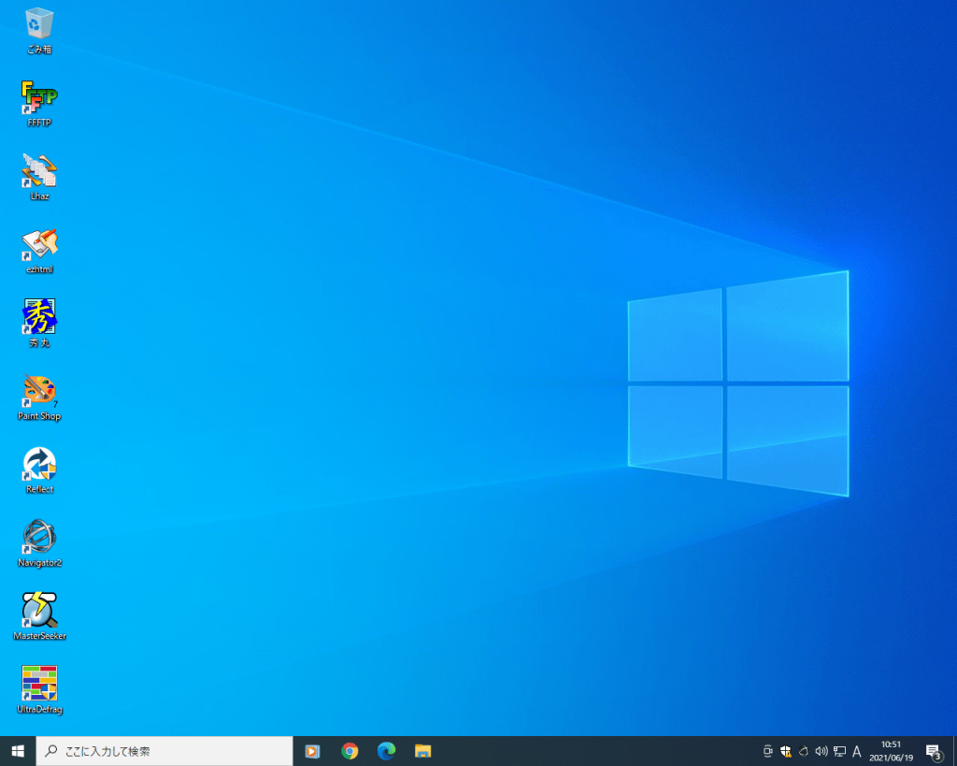Viewport: 957px width, 766px height.
Task: Open the media player taskbar icon
Action: 312,751
